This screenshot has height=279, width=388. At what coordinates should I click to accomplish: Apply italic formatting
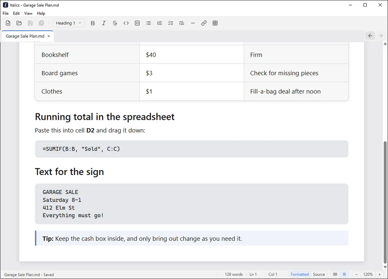click(x=104, y=23)
